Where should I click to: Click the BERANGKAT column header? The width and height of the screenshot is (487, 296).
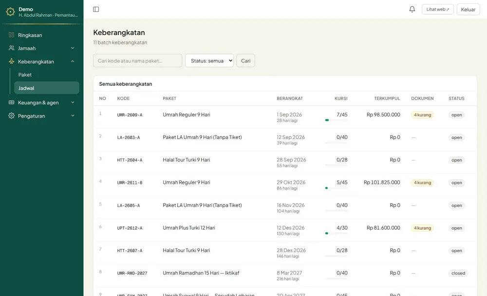tap(289, 98)
